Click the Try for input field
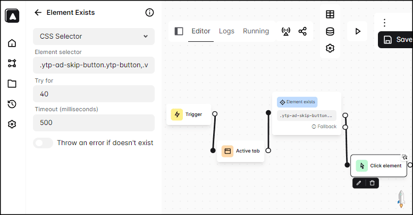Image resolution: width=413 pixels, height=215 pixels. point(94,94)
